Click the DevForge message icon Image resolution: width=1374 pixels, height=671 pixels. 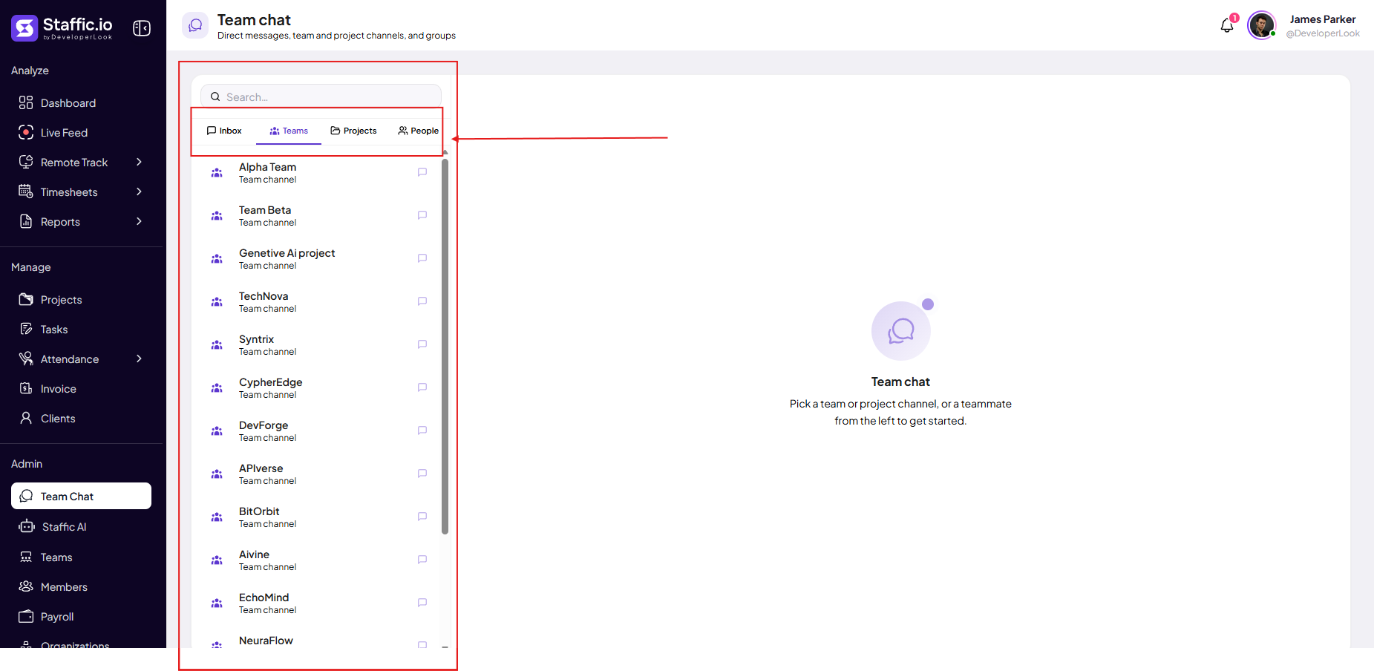click(x=422, y=431)
